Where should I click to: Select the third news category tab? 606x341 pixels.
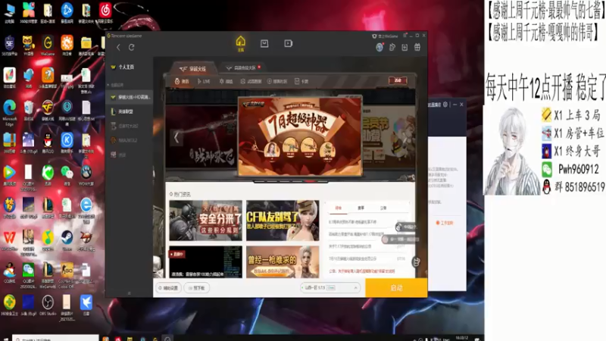[383, 208]
